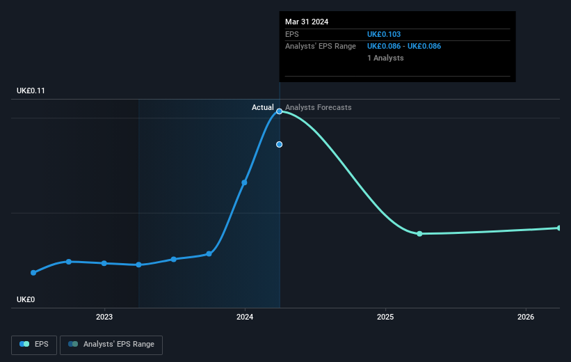Select the data point at start of 2024
Screen dimensions: 571x362
[244, 182]
